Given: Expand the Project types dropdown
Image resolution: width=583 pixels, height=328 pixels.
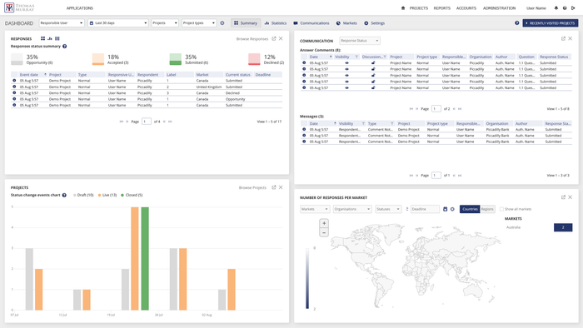Looking at the screenshot, I should coord(199,23).
